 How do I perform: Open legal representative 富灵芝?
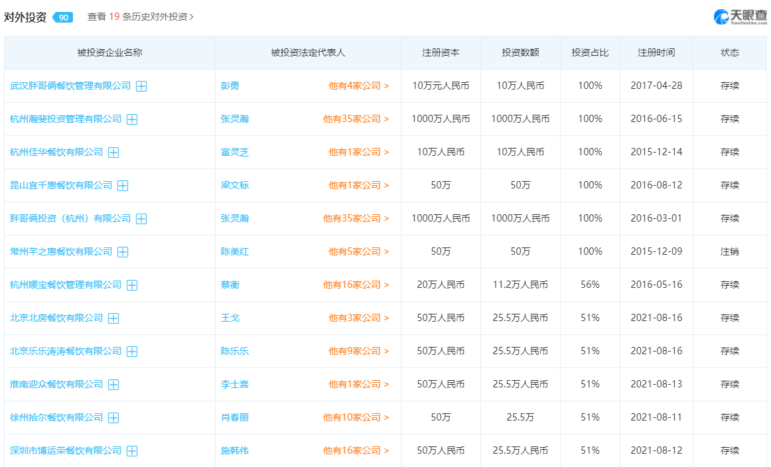tap(235, 152)
